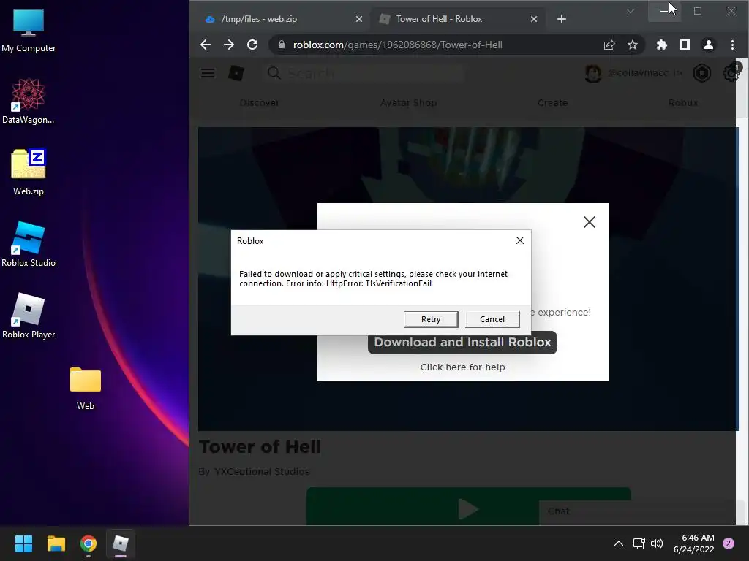
Task: Launch Roblox Player desktop shortcut
Action: coord(29,316)
